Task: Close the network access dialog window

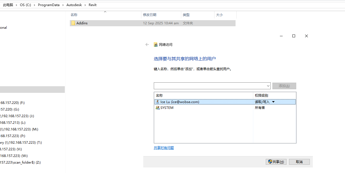Action: point(306,36)
